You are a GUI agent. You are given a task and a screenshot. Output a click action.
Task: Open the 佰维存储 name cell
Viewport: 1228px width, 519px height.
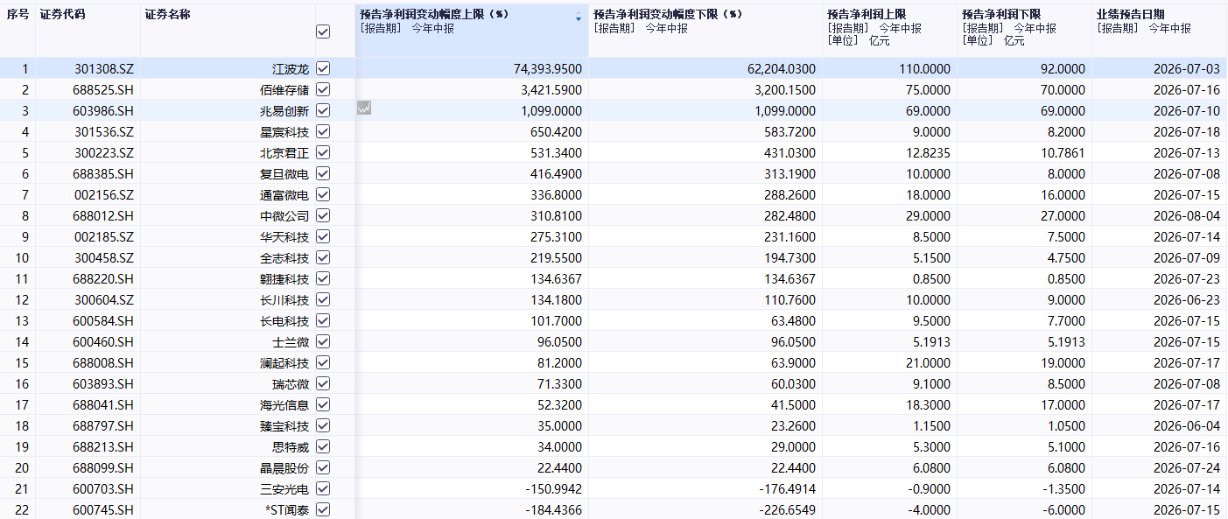(284, 89)
